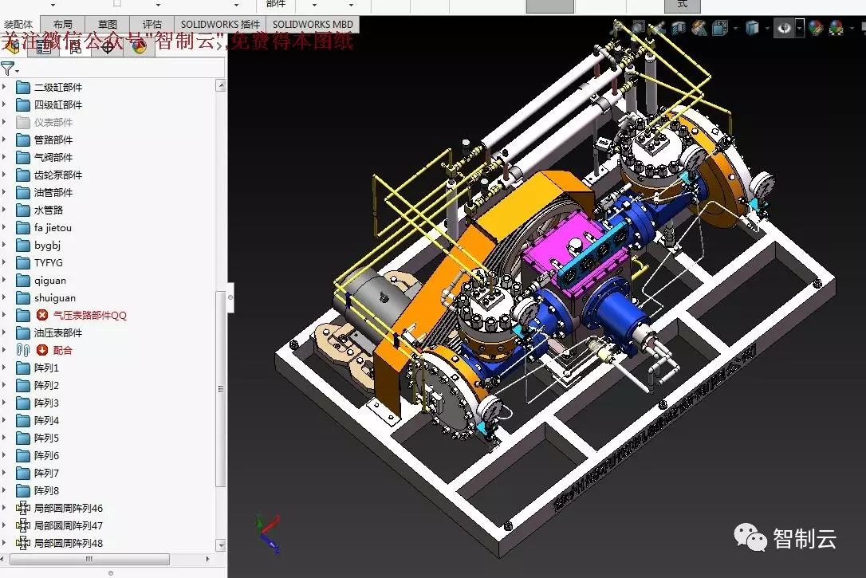Screen dimensions: 866x578
Task: Show more panel tabs with the chevron arrow
Action: [x=219, y=48]
